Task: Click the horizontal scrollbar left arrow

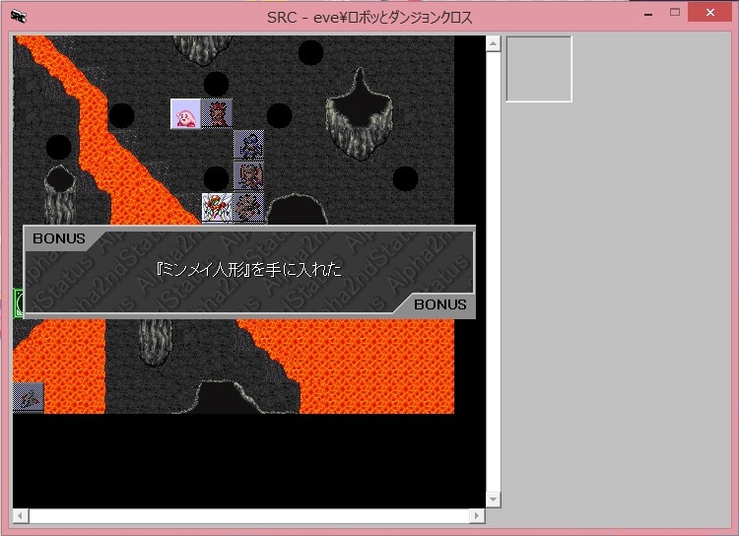Action: 21,515
